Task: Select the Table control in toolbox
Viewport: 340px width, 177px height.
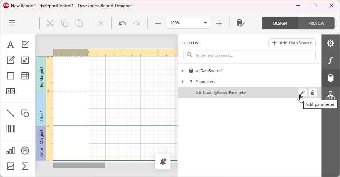Action: pos(25,76)
